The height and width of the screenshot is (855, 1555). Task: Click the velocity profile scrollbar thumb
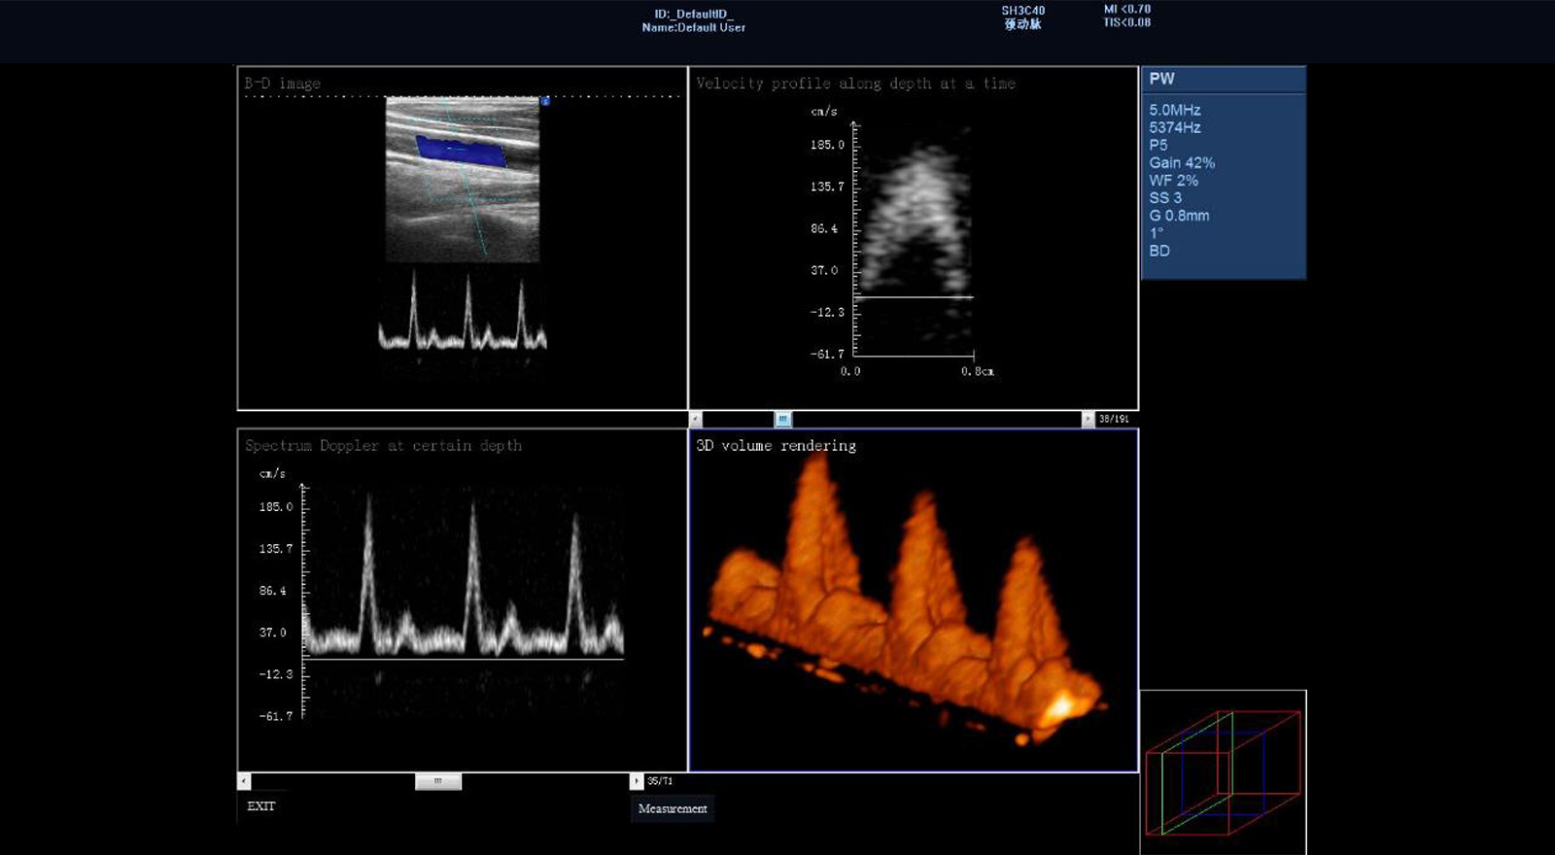coord(783,419)
